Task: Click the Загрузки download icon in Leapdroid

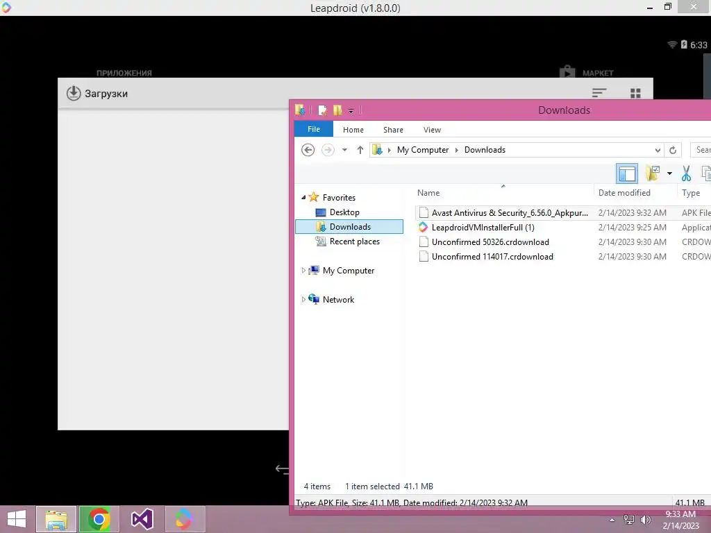Action: coord(74,94)
